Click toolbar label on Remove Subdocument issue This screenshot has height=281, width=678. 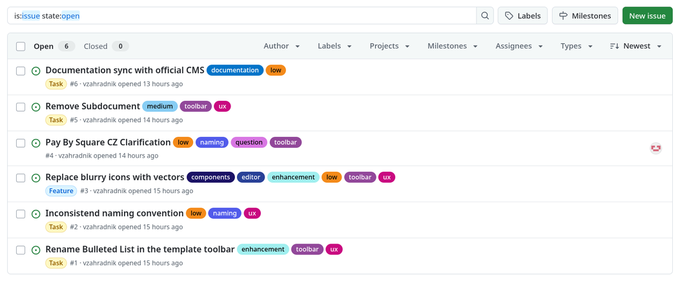pyautogui.click(x=196, y=106)
